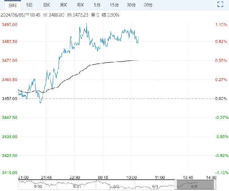The height and width of the screenshot is (191, 229).
Task: Click the 1.10% percentage axis label
Action: pyautogui.click(x=221, y=25)
